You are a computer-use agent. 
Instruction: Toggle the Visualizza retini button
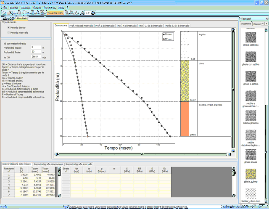coord(55,13)
